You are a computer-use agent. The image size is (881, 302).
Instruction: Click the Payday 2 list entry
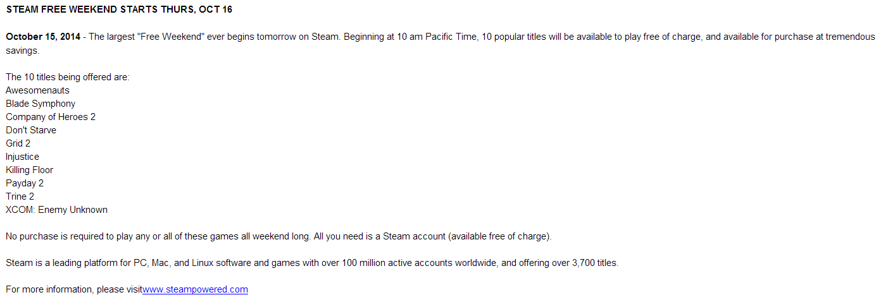[x=25, y=183]
